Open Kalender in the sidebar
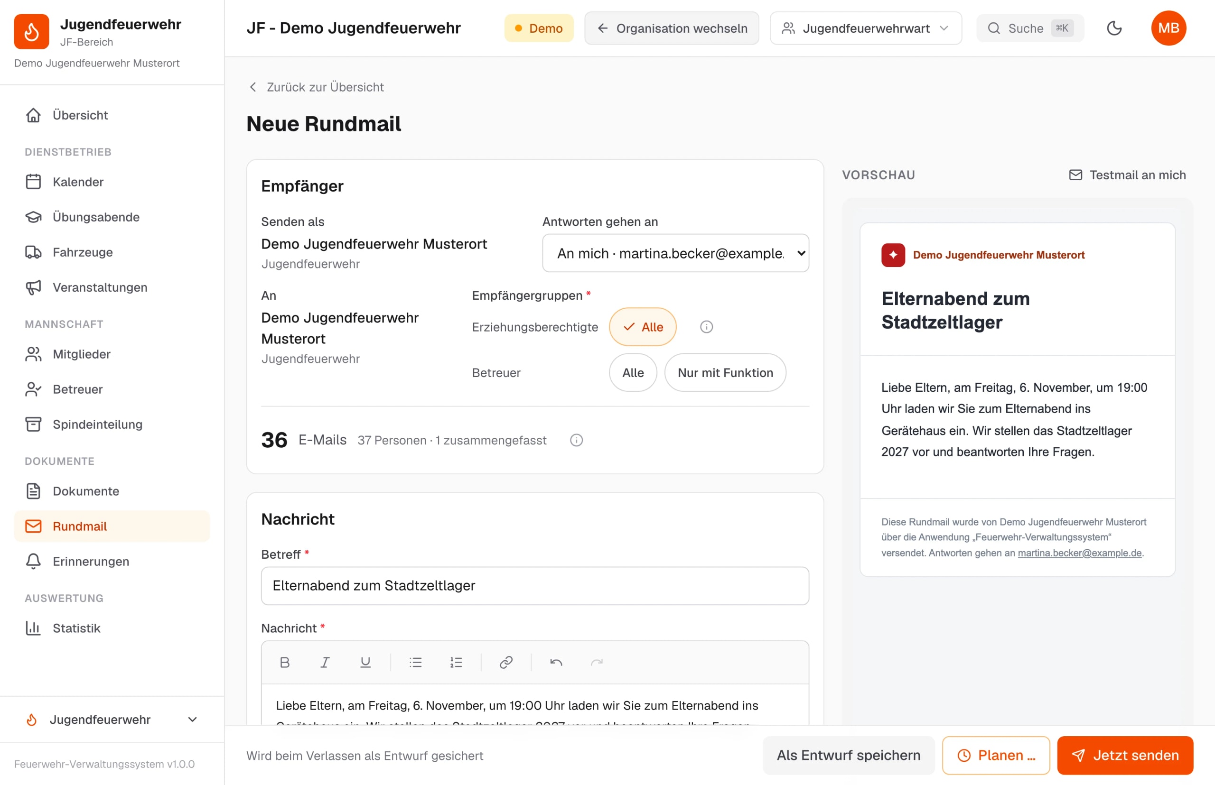The image size is (1215, 785). tap(112, 182)
